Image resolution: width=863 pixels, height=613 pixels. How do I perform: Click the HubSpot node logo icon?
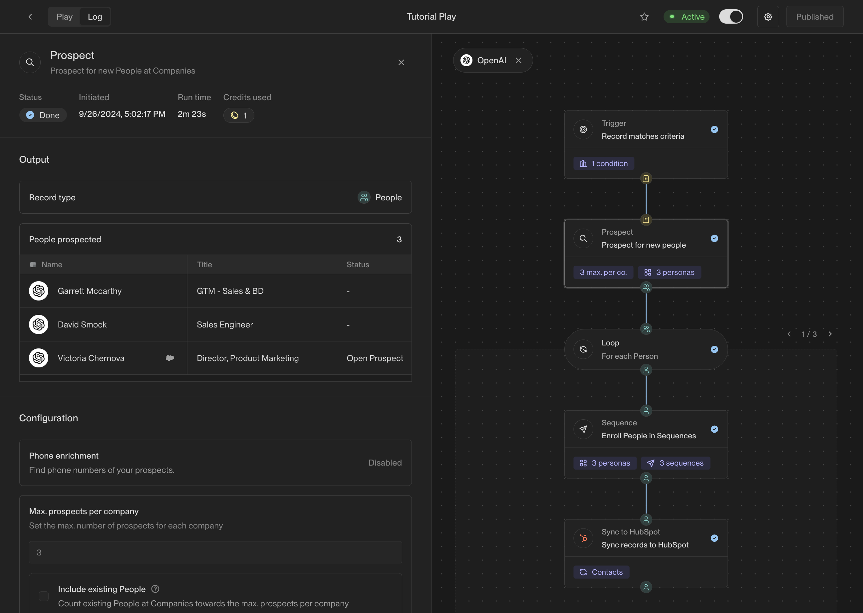583,538
